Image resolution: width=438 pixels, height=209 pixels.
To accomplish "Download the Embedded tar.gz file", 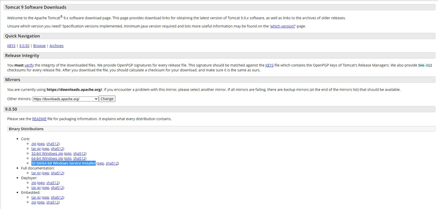I will (x=36, y=197).
